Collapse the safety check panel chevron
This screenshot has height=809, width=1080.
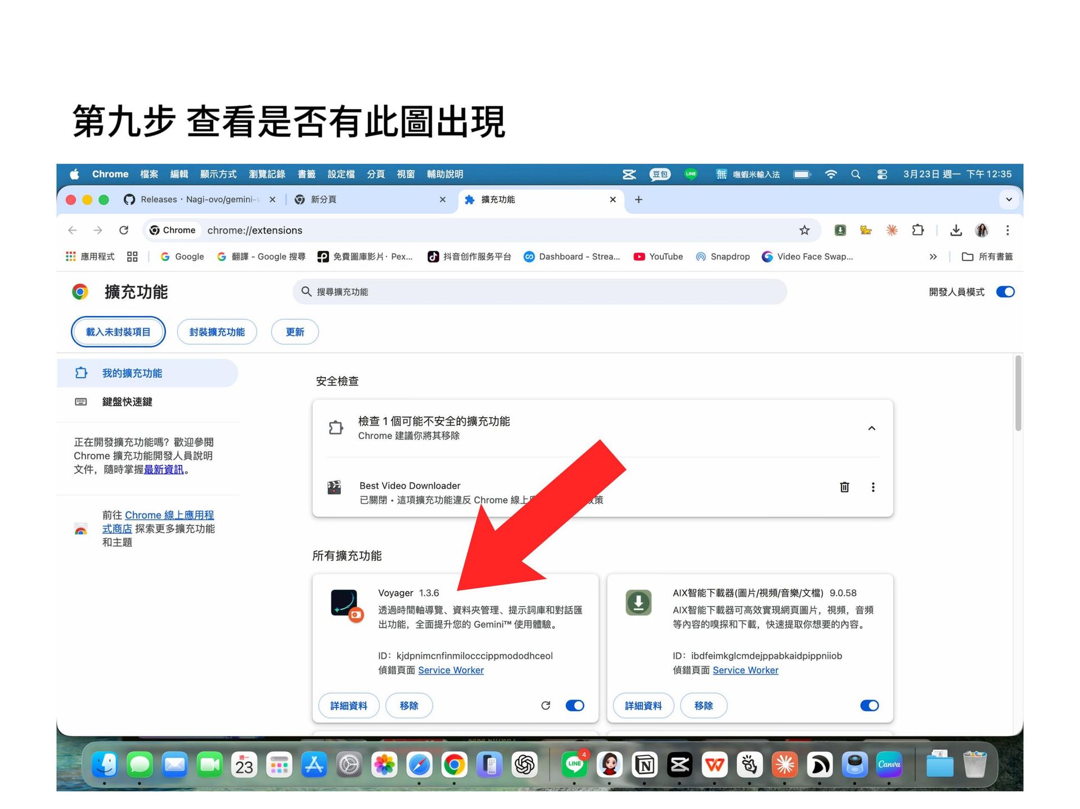871,428
